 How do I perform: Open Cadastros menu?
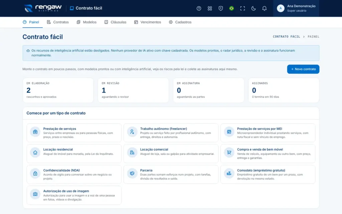(180, 22)
